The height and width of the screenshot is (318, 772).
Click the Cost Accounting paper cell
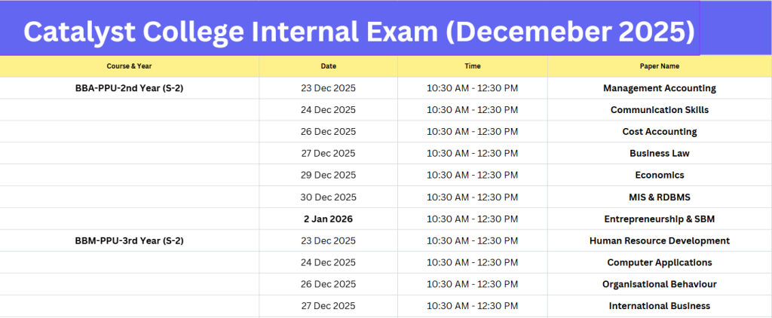click(x=659, y=132)
